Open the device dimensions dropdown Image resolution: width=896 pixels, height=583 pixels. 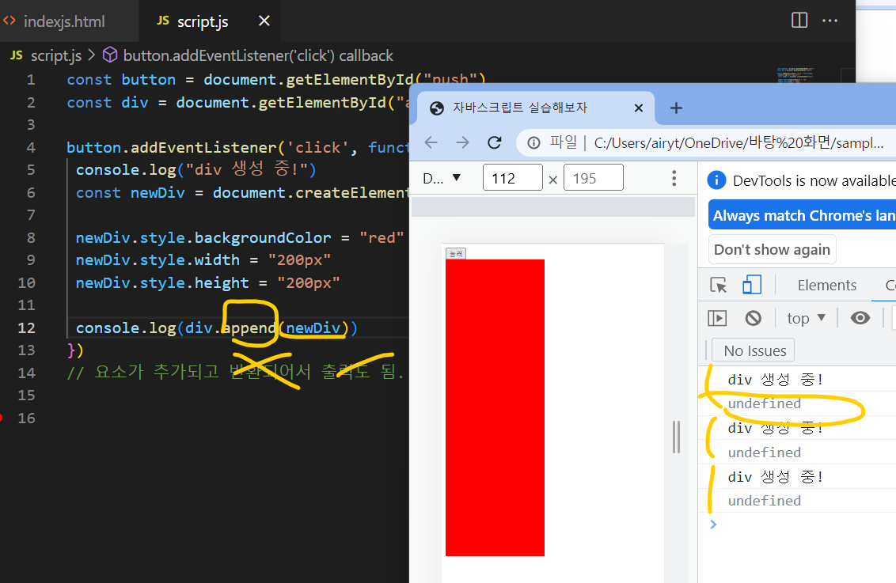[442, 178]
